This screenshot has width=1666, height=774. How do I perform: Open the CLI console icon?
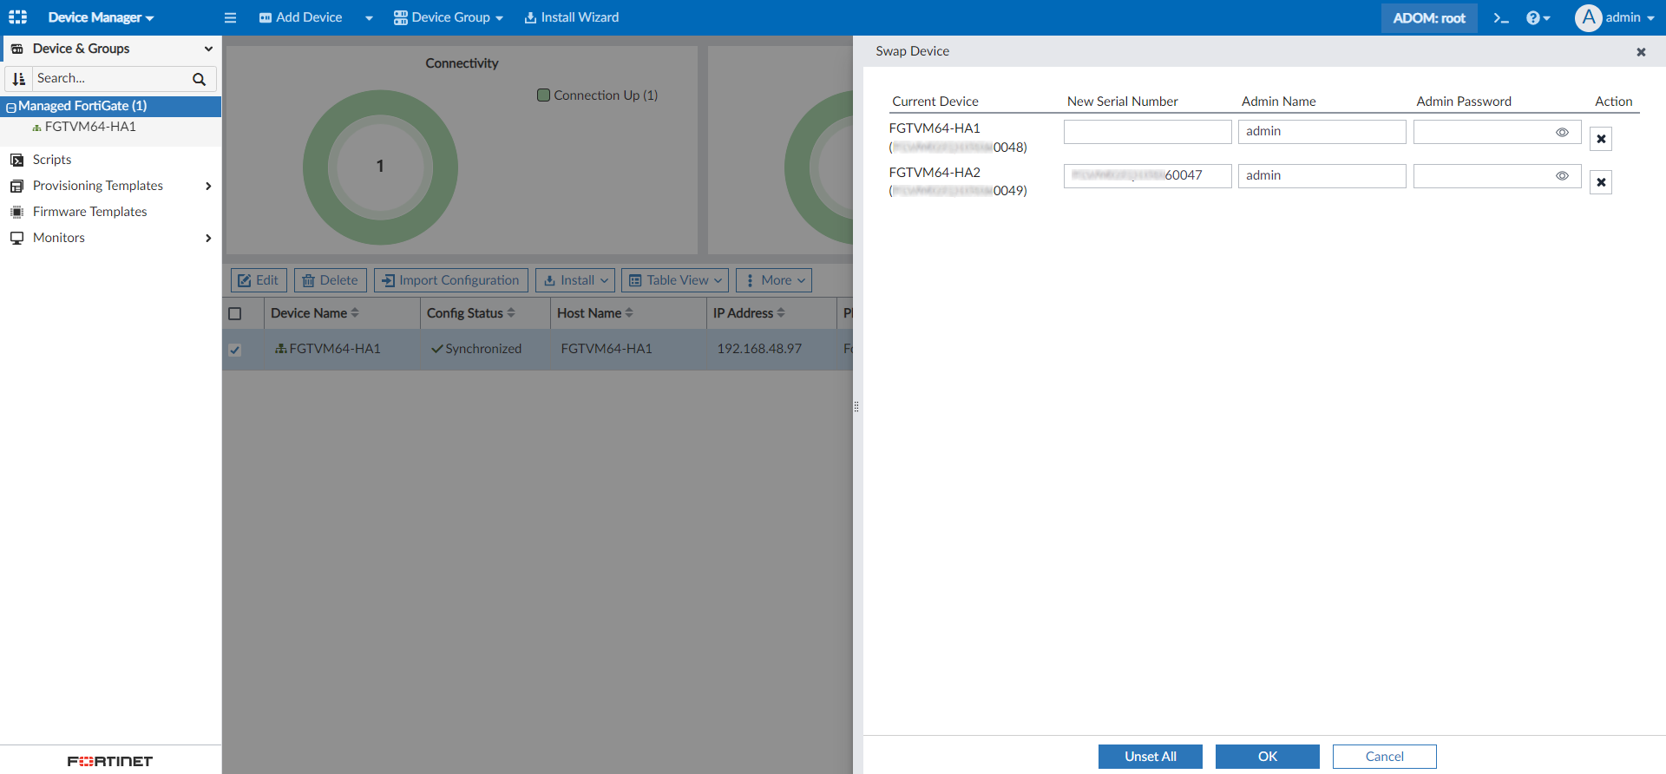click(x=1501, y=17)
